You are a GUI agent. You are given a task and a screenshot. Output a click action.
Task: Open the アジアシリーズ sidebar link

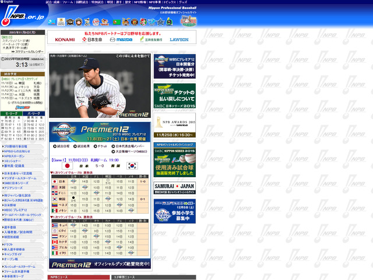[13, 188]
